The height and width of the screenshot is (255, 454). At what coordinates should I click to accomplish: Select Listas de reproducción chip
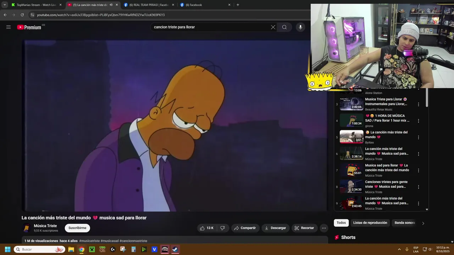370,223
